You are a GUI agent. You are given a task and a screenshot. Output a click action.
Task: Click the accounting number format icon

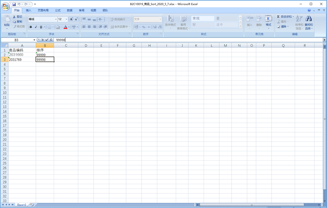136,27
